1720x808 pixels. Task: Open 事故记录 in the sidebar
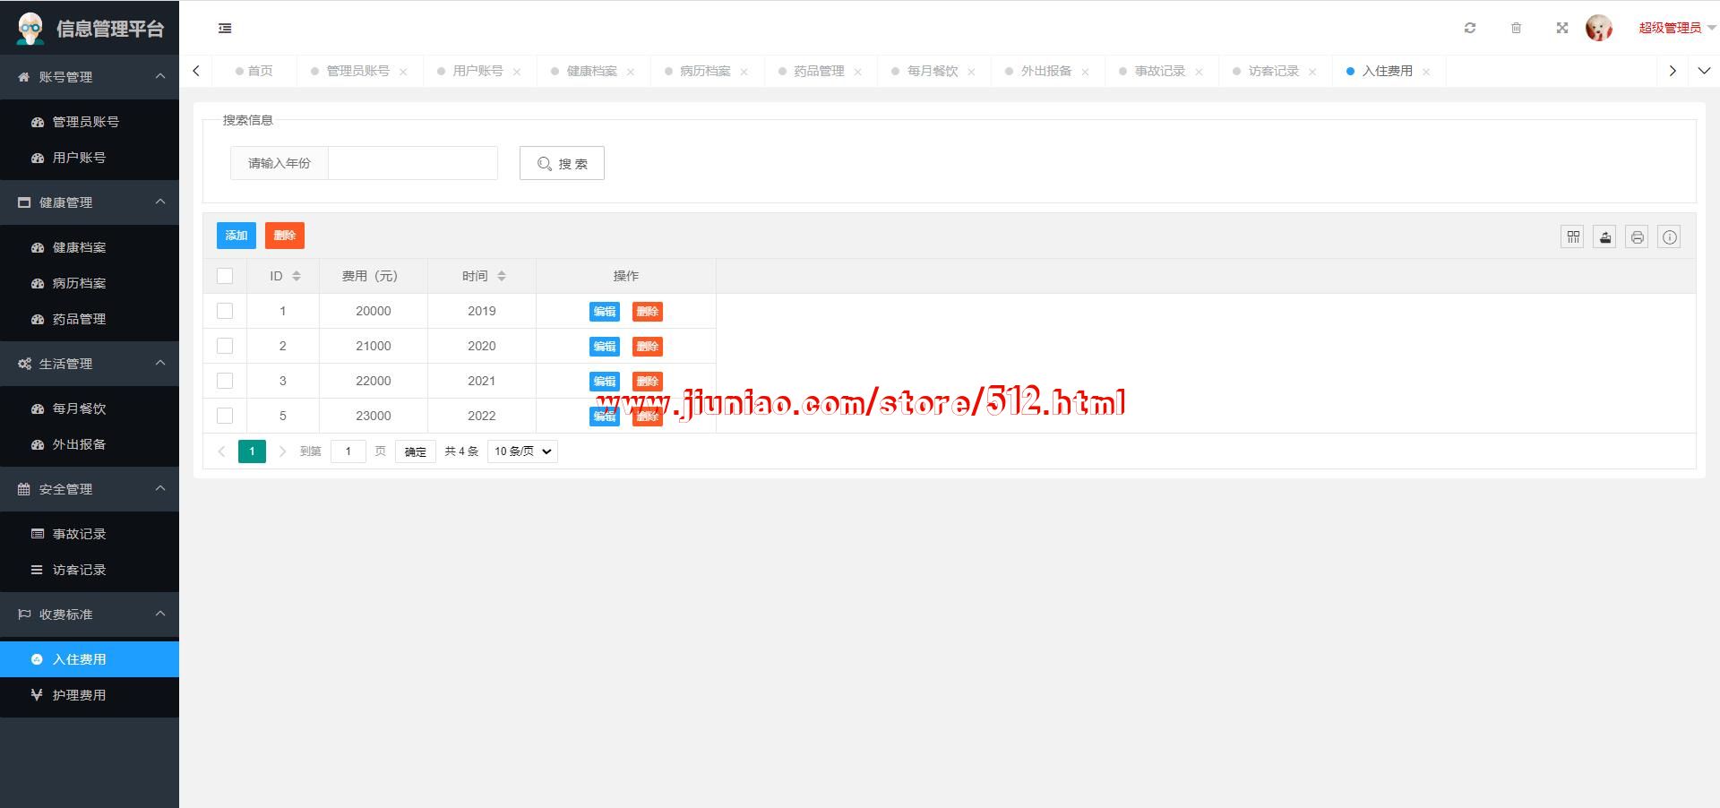90,534
